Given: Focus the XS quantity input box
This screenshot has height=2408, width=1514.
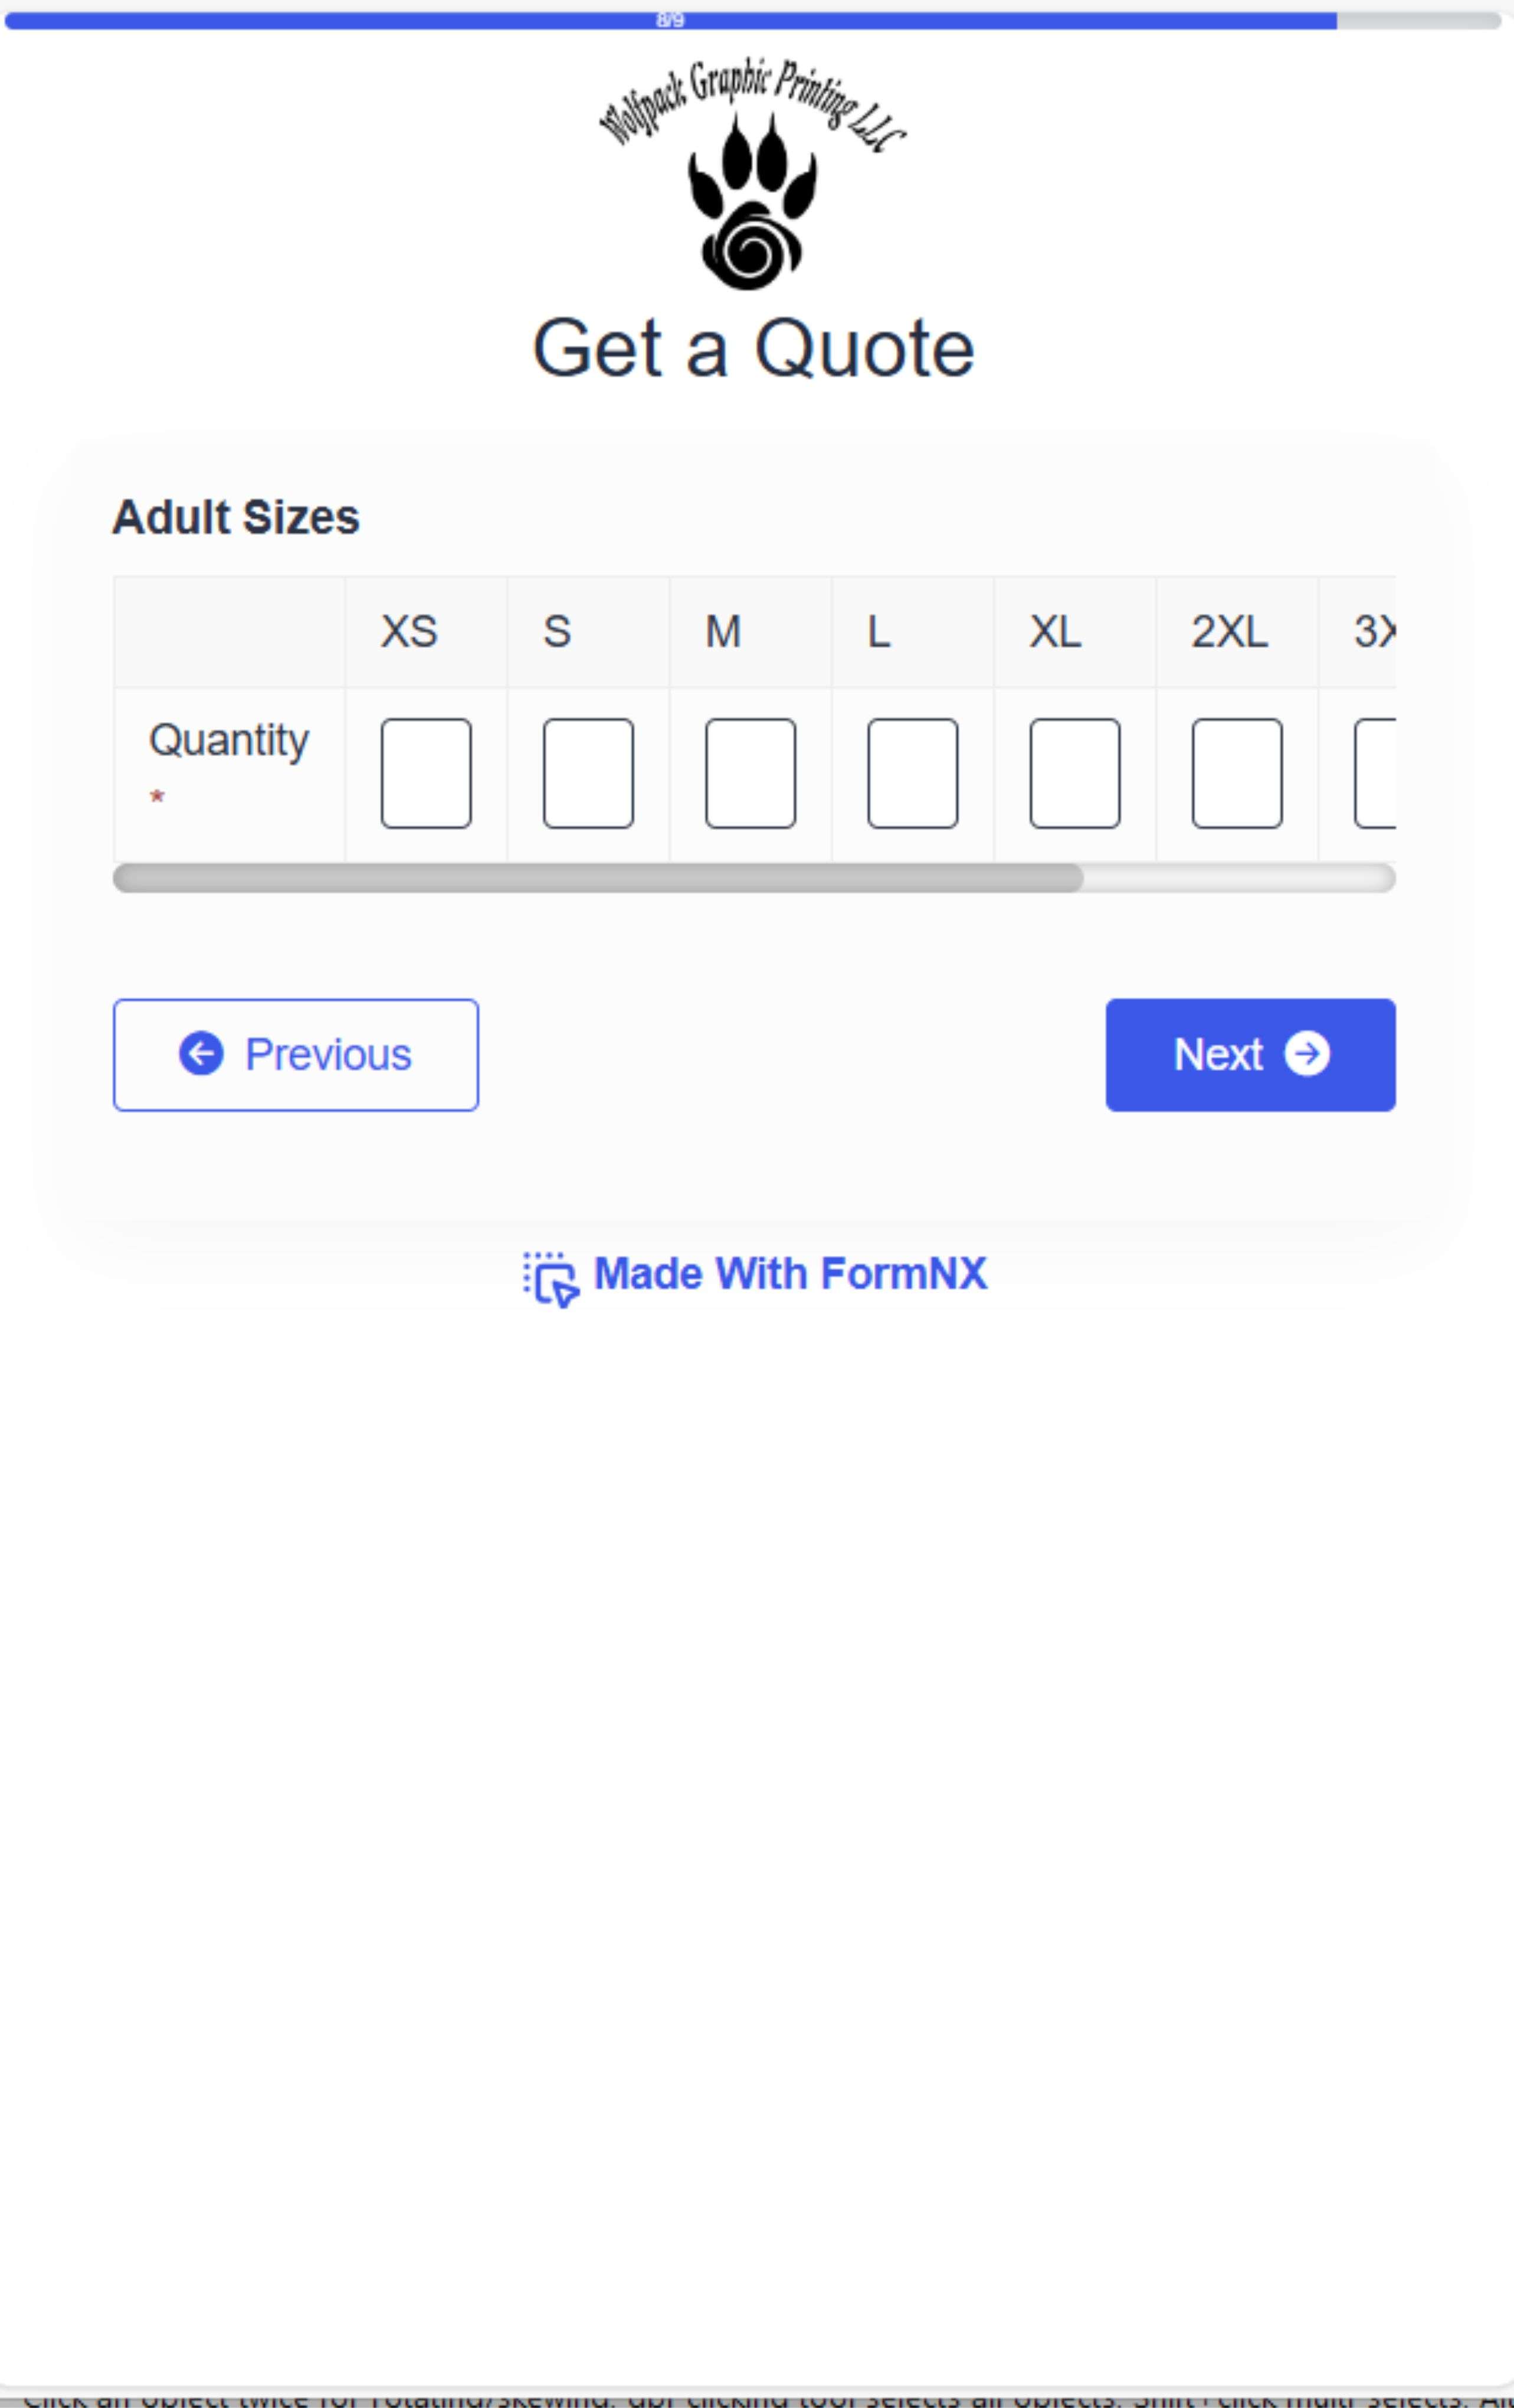Looking at the screenshot, I should [426, 773].
